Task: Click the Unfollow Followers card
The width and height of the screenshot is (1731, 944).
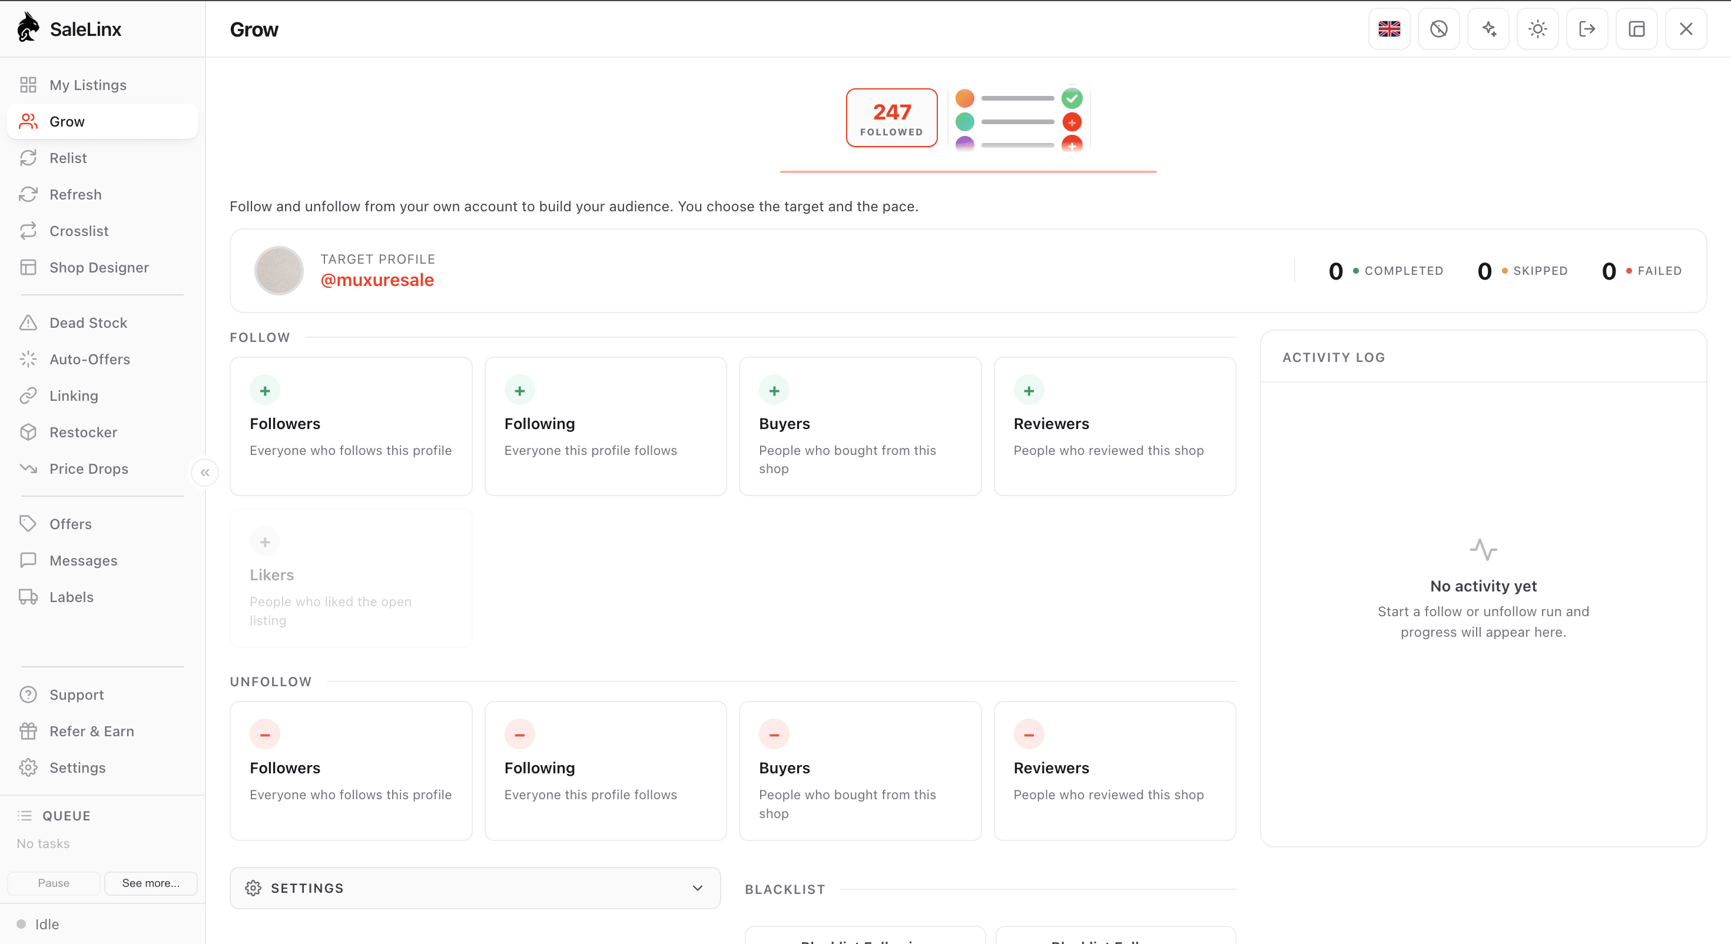Action: click(351, 772)
